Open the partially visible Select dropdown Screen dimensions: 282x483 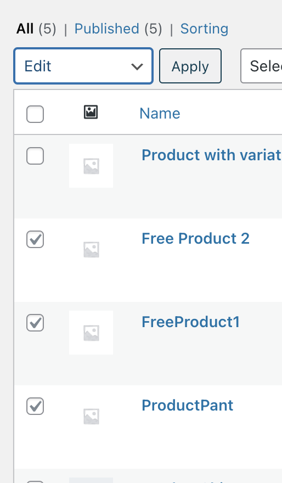coord(261,66)
